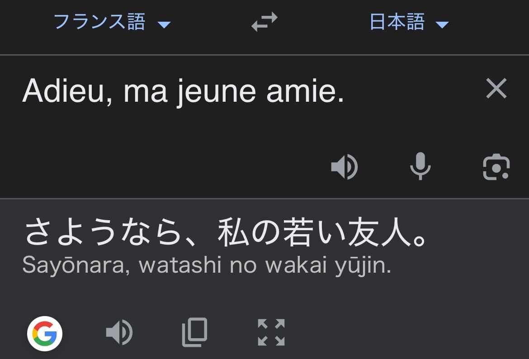Listen to the French source text
529x359 pixels.
344,167
